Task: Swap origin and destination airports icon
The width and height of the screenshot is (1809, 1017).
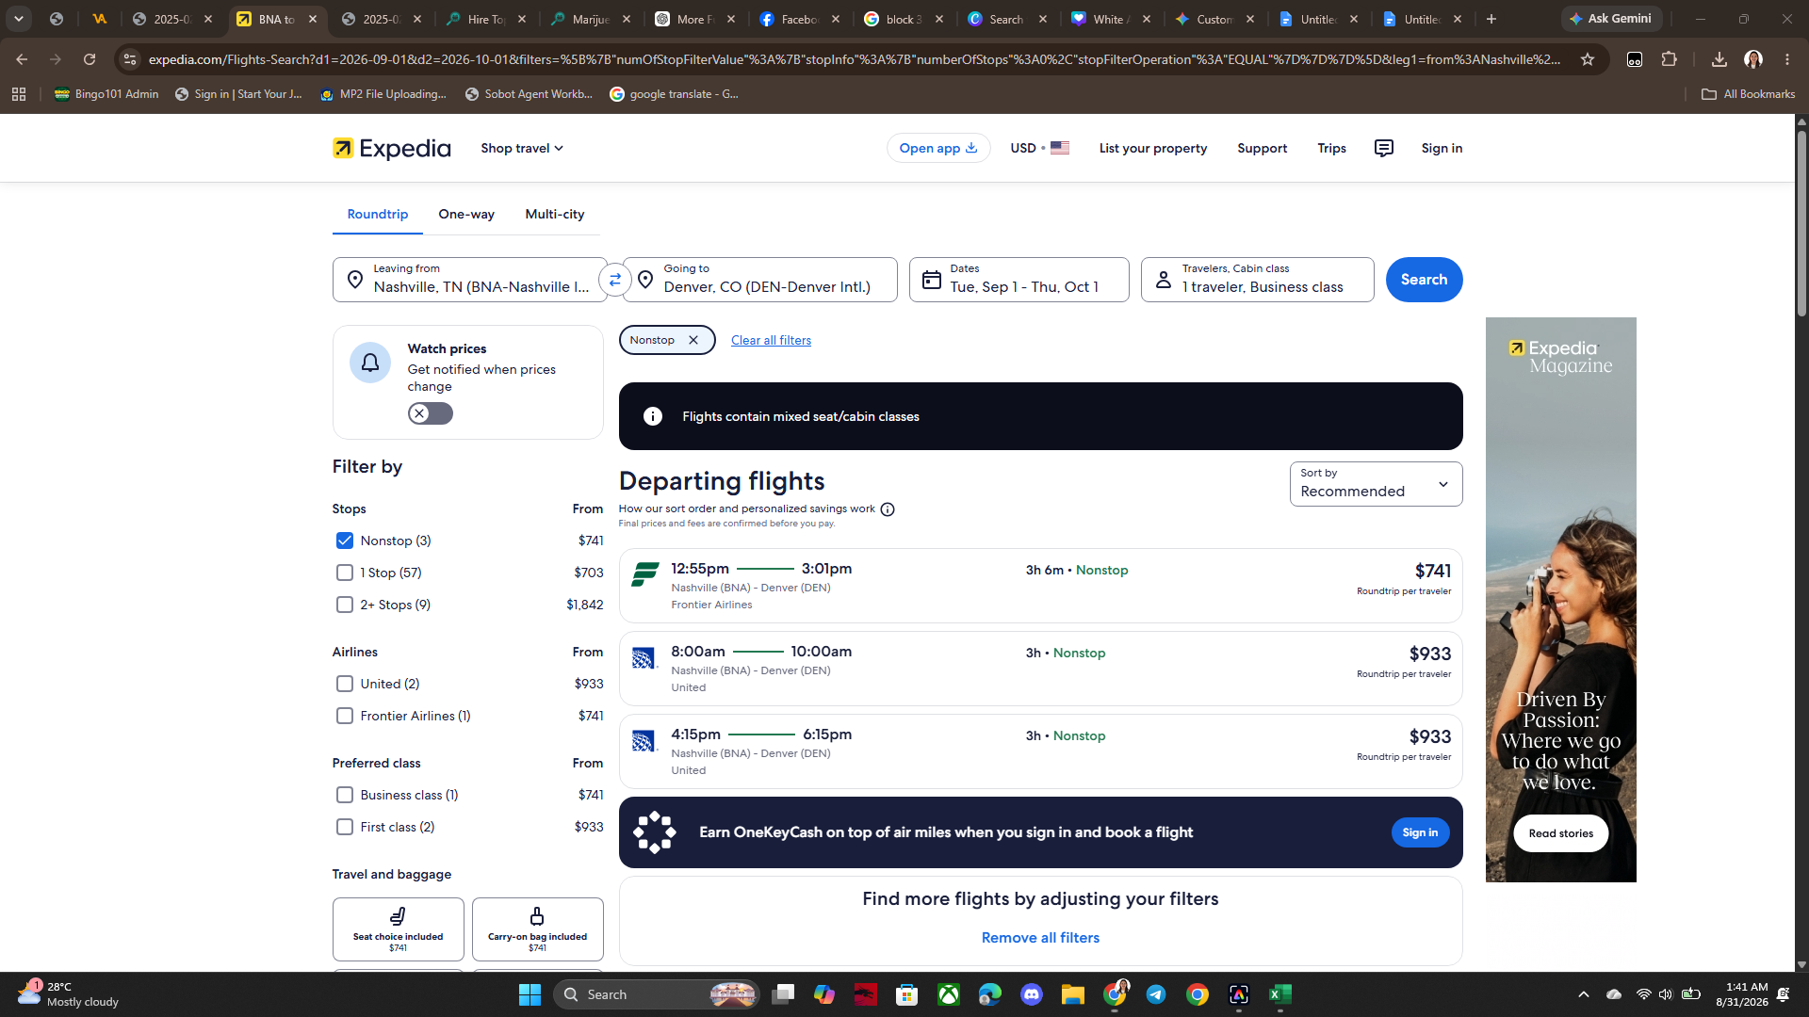Action: (614, 280)
